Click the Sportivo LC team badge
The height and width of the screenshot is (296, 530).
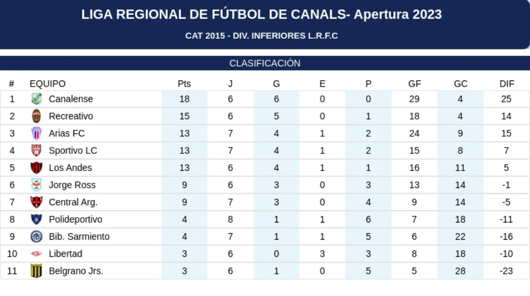[x=36, y=150]
